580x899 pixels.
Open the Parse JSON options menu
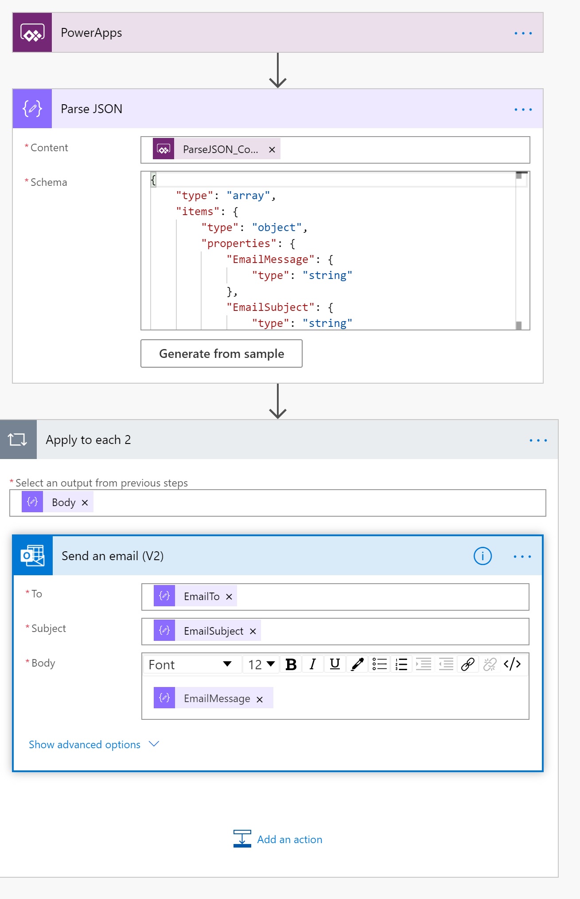(x=523, y=110)
